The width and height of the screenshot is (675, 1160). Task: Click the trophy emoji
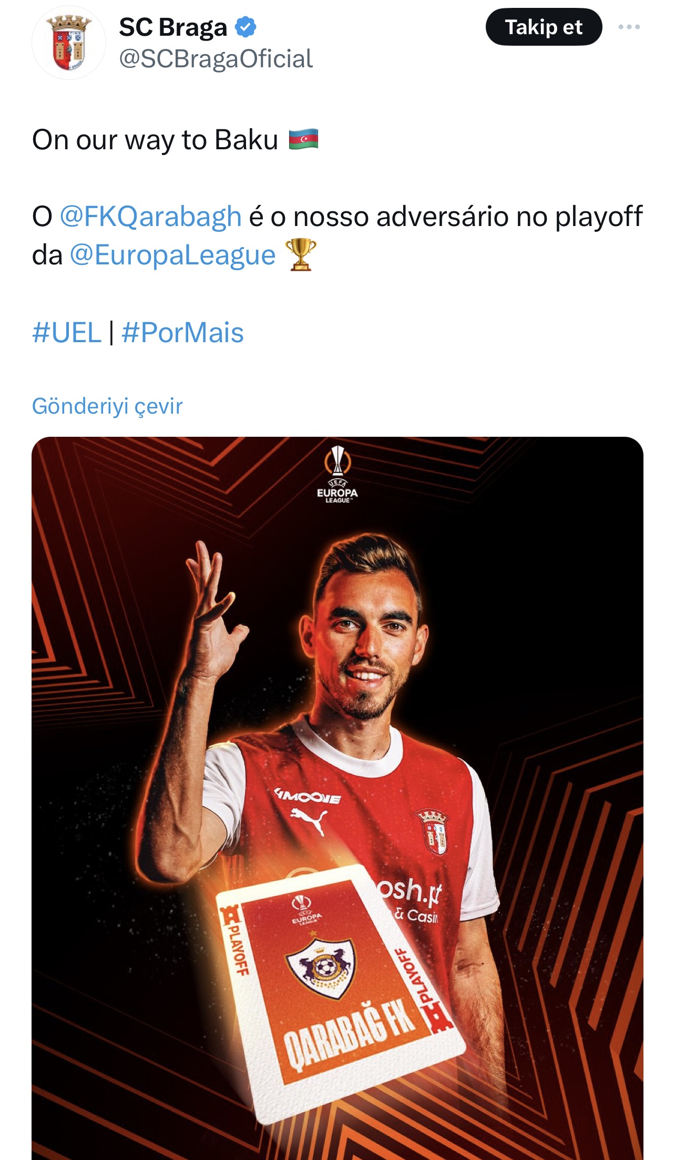(x=301, y=255)
